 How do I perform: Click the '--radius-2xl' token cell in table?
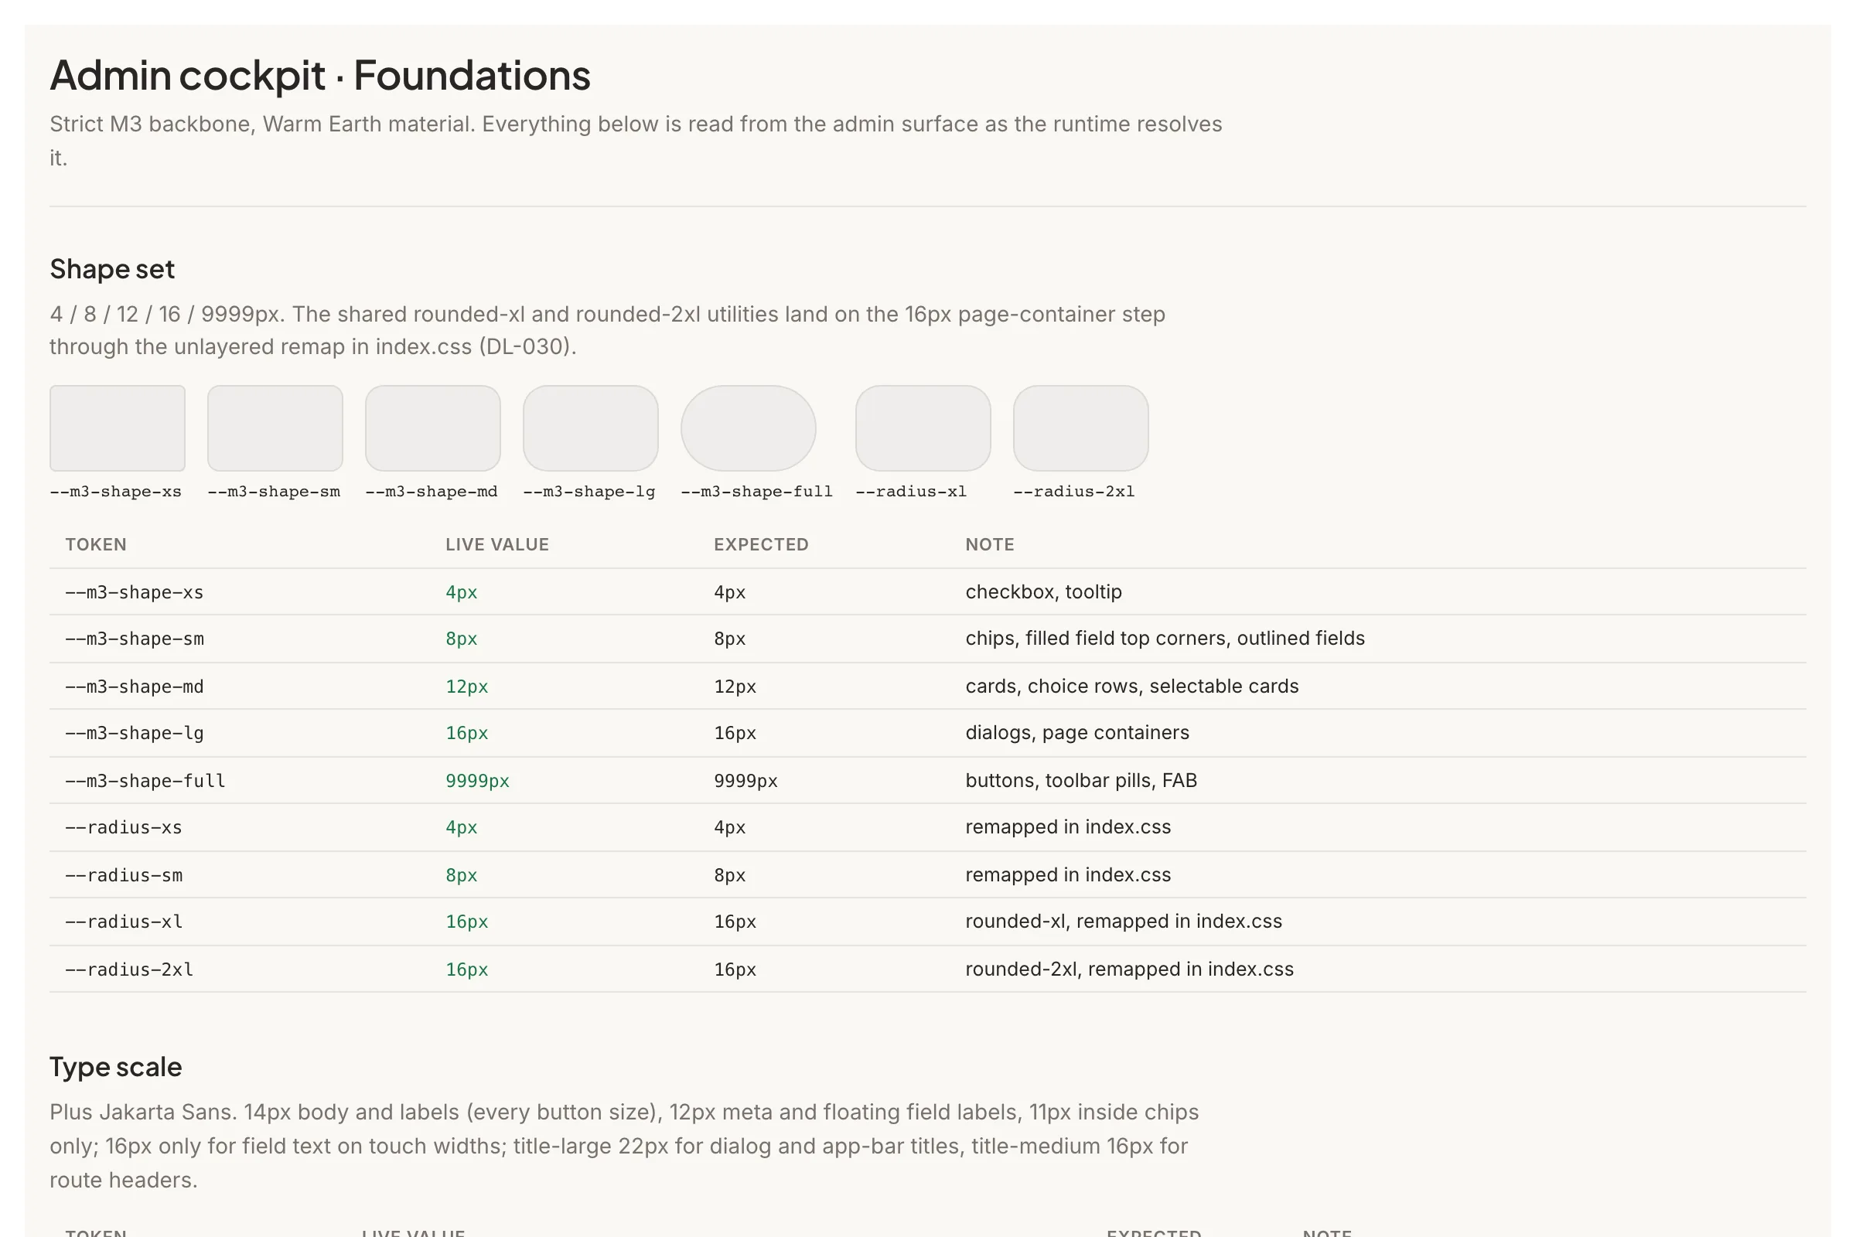point(129,969)
